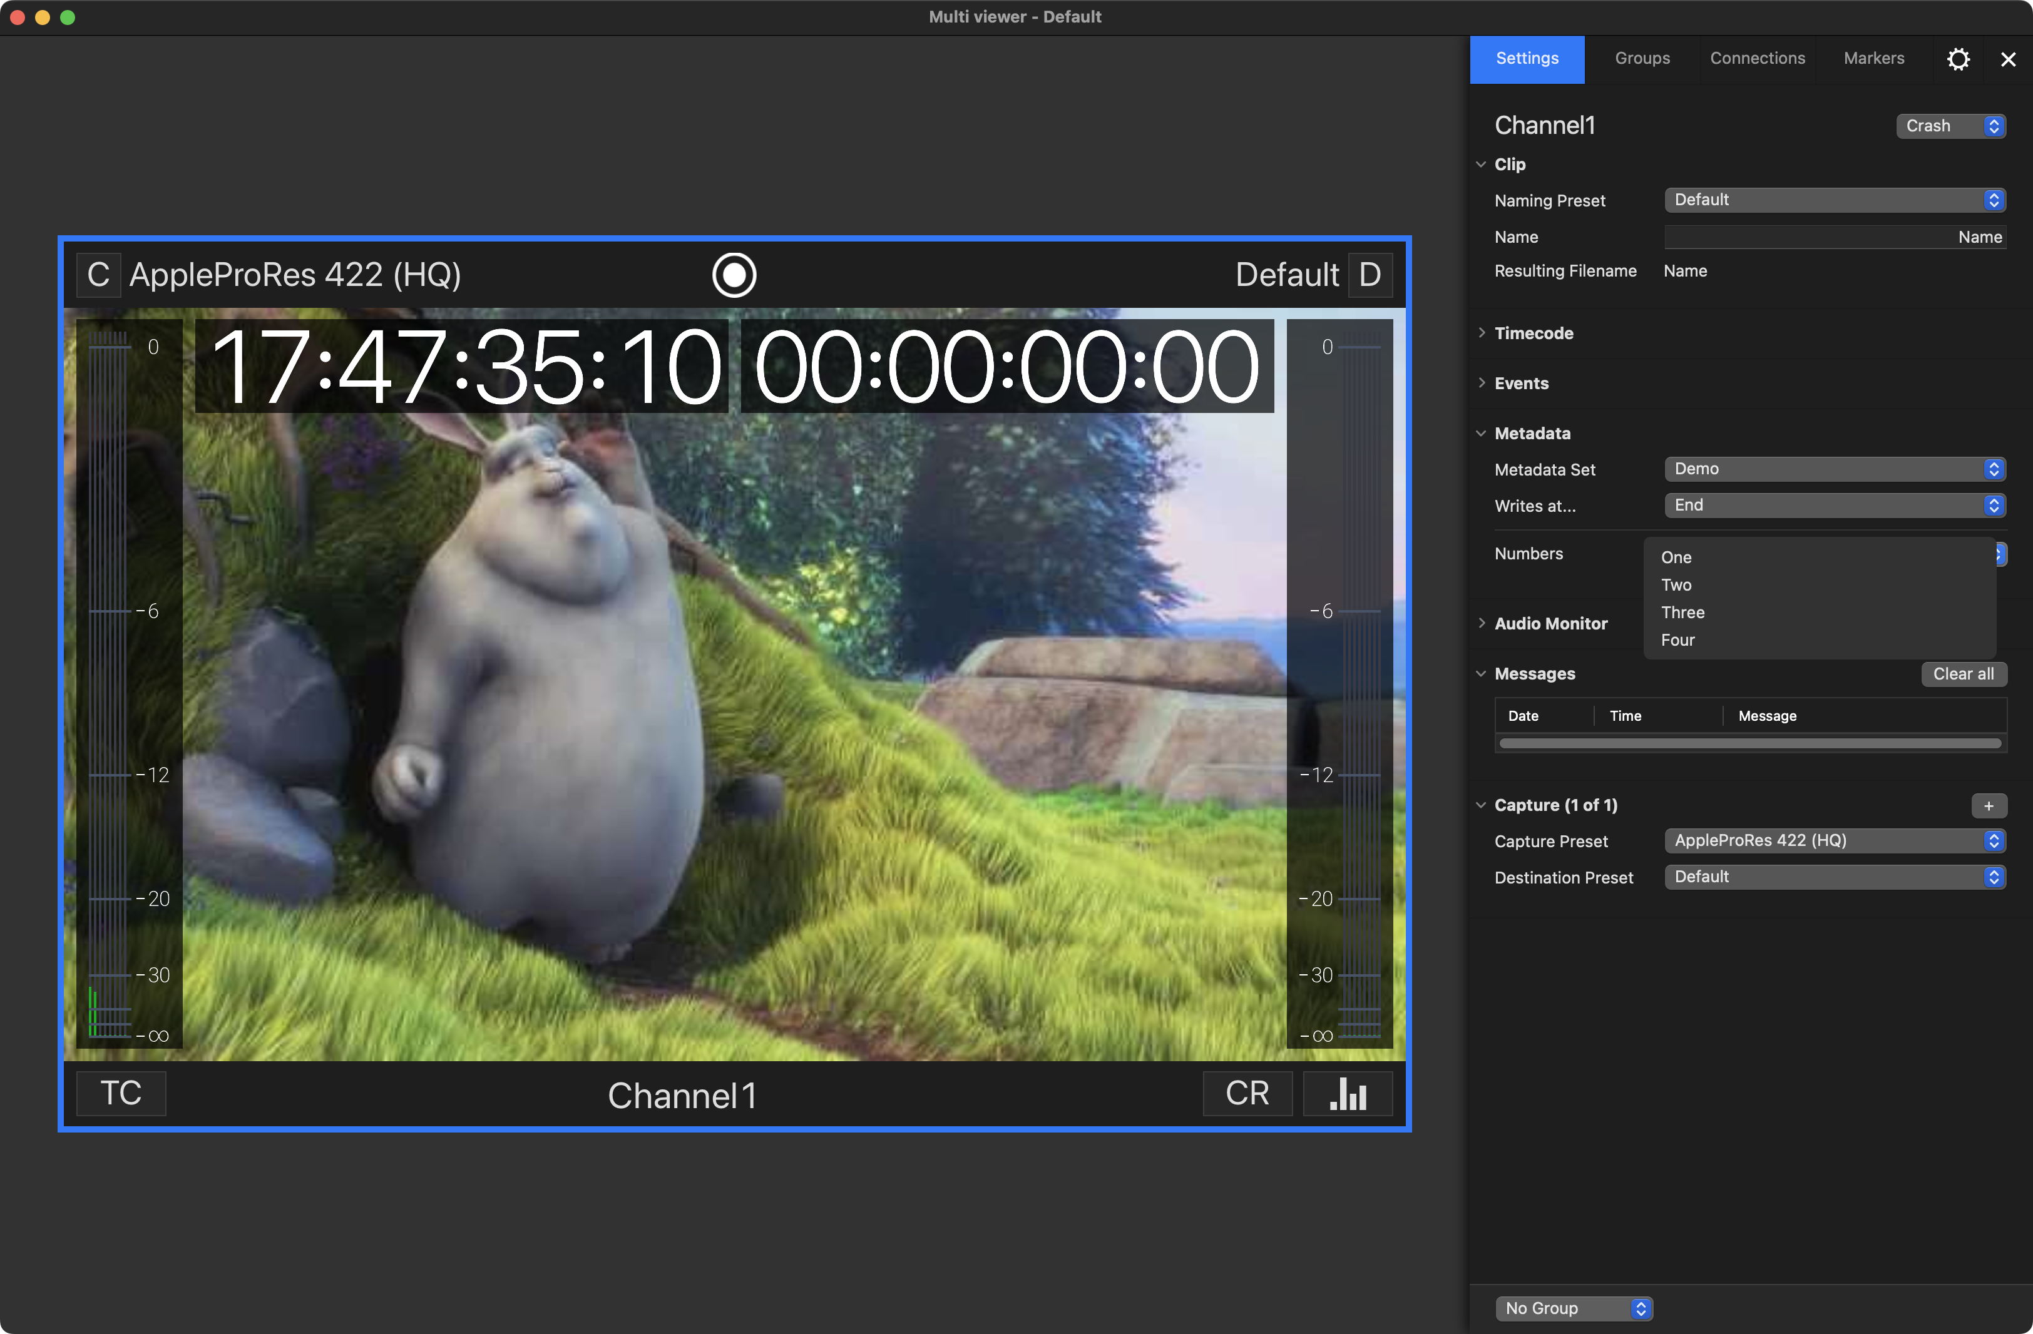Select the Markers tab
Screen dimensions: 2033x1334
click(1873, 59)
